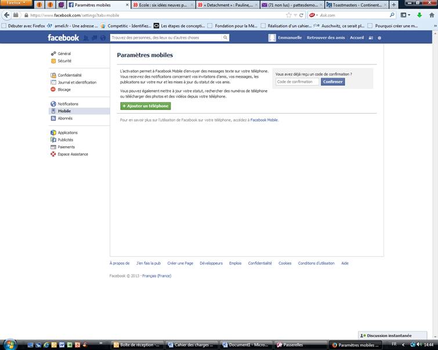Image resolution: width=438 pixels, height=350 pixels.
Task: Open the Facebook settings gear menu
Action: [x=379, y=38]
